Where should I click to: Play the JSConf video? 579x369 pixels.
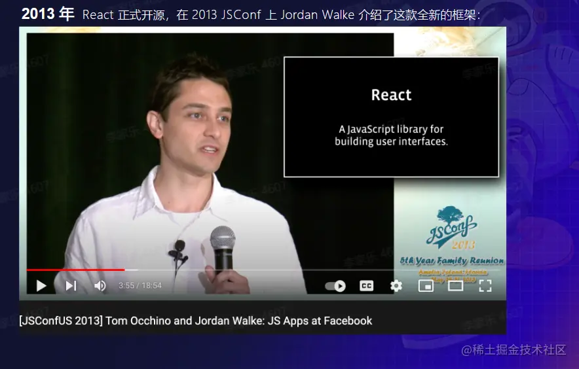[x=41, y=286]
